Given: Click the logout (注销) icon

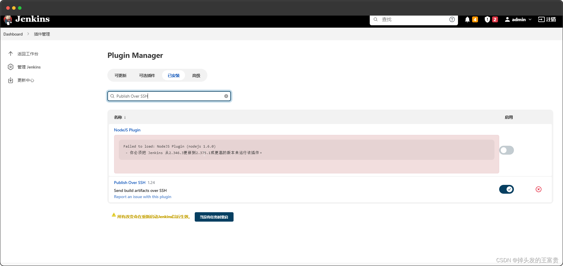Looking at the screenshot, I should (x=541, y=19).
